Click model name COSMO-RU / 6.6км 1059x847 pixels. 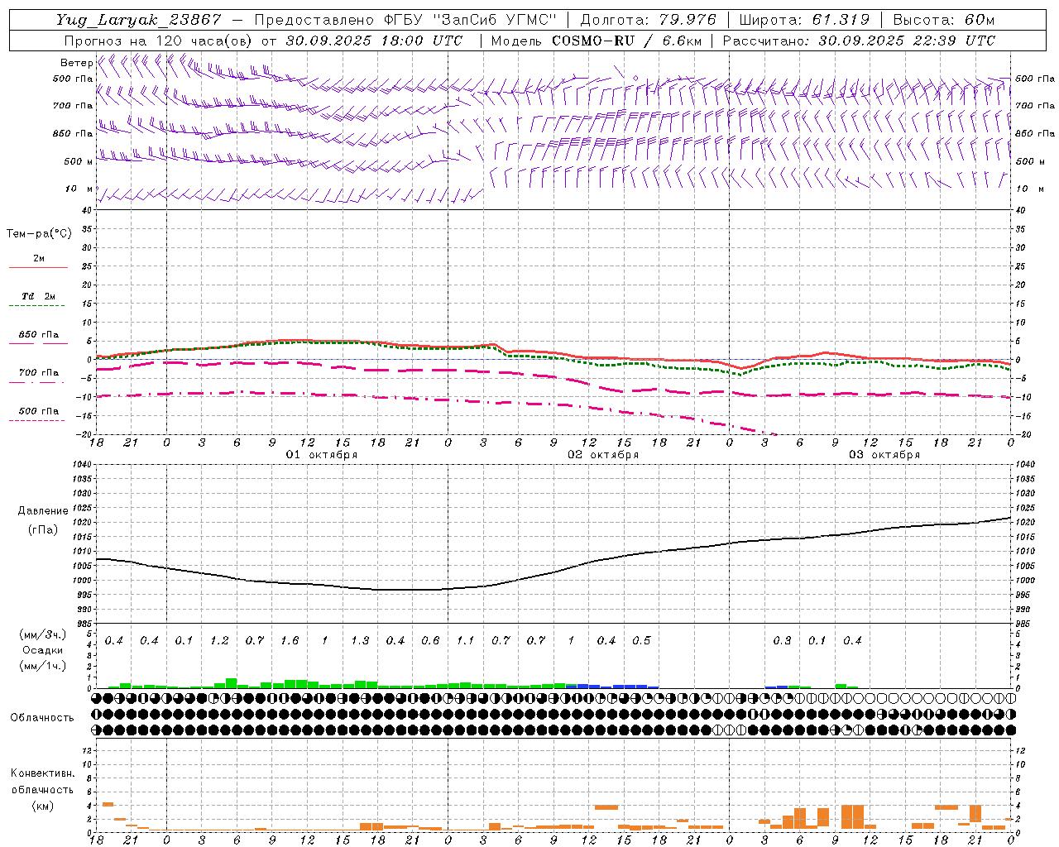(x=627, y=41)
